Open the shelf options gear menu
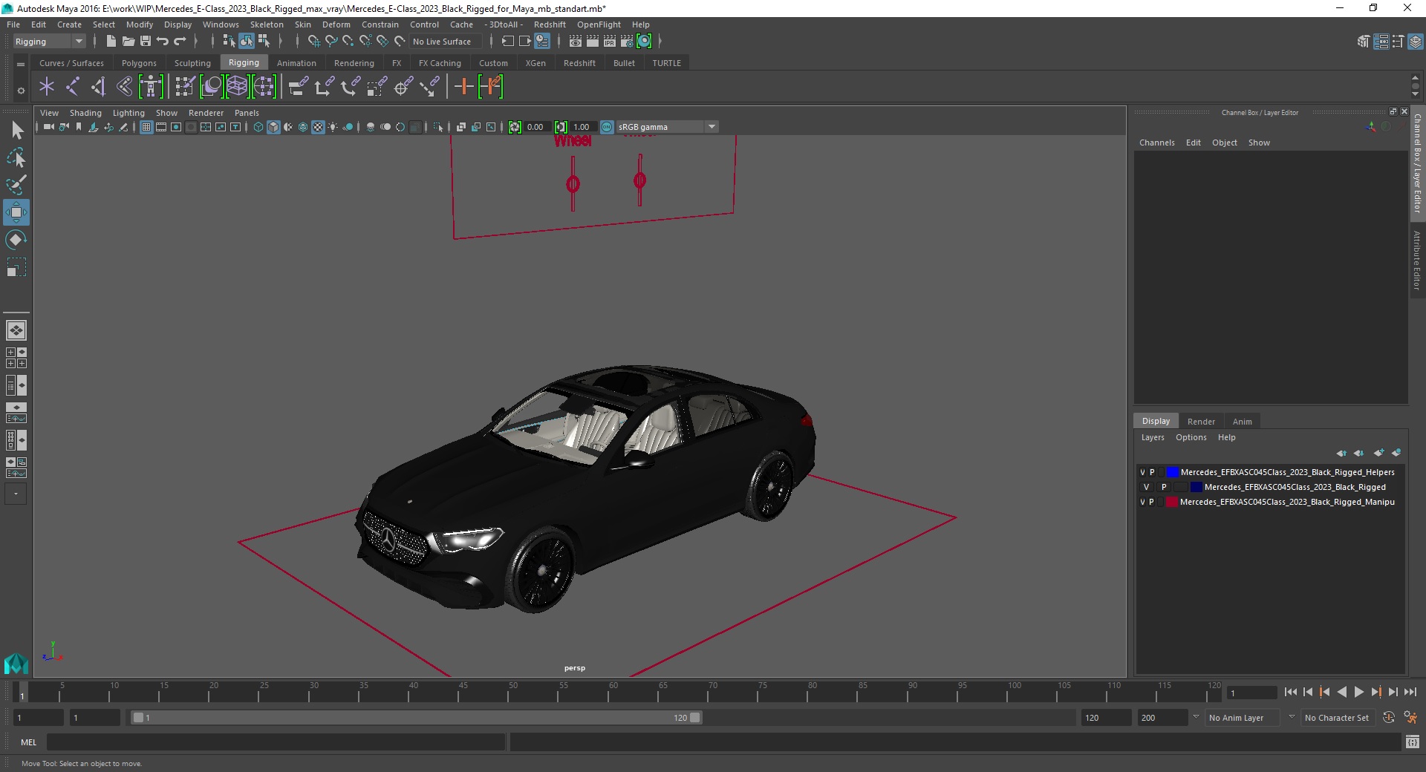 tap(21, 91)
